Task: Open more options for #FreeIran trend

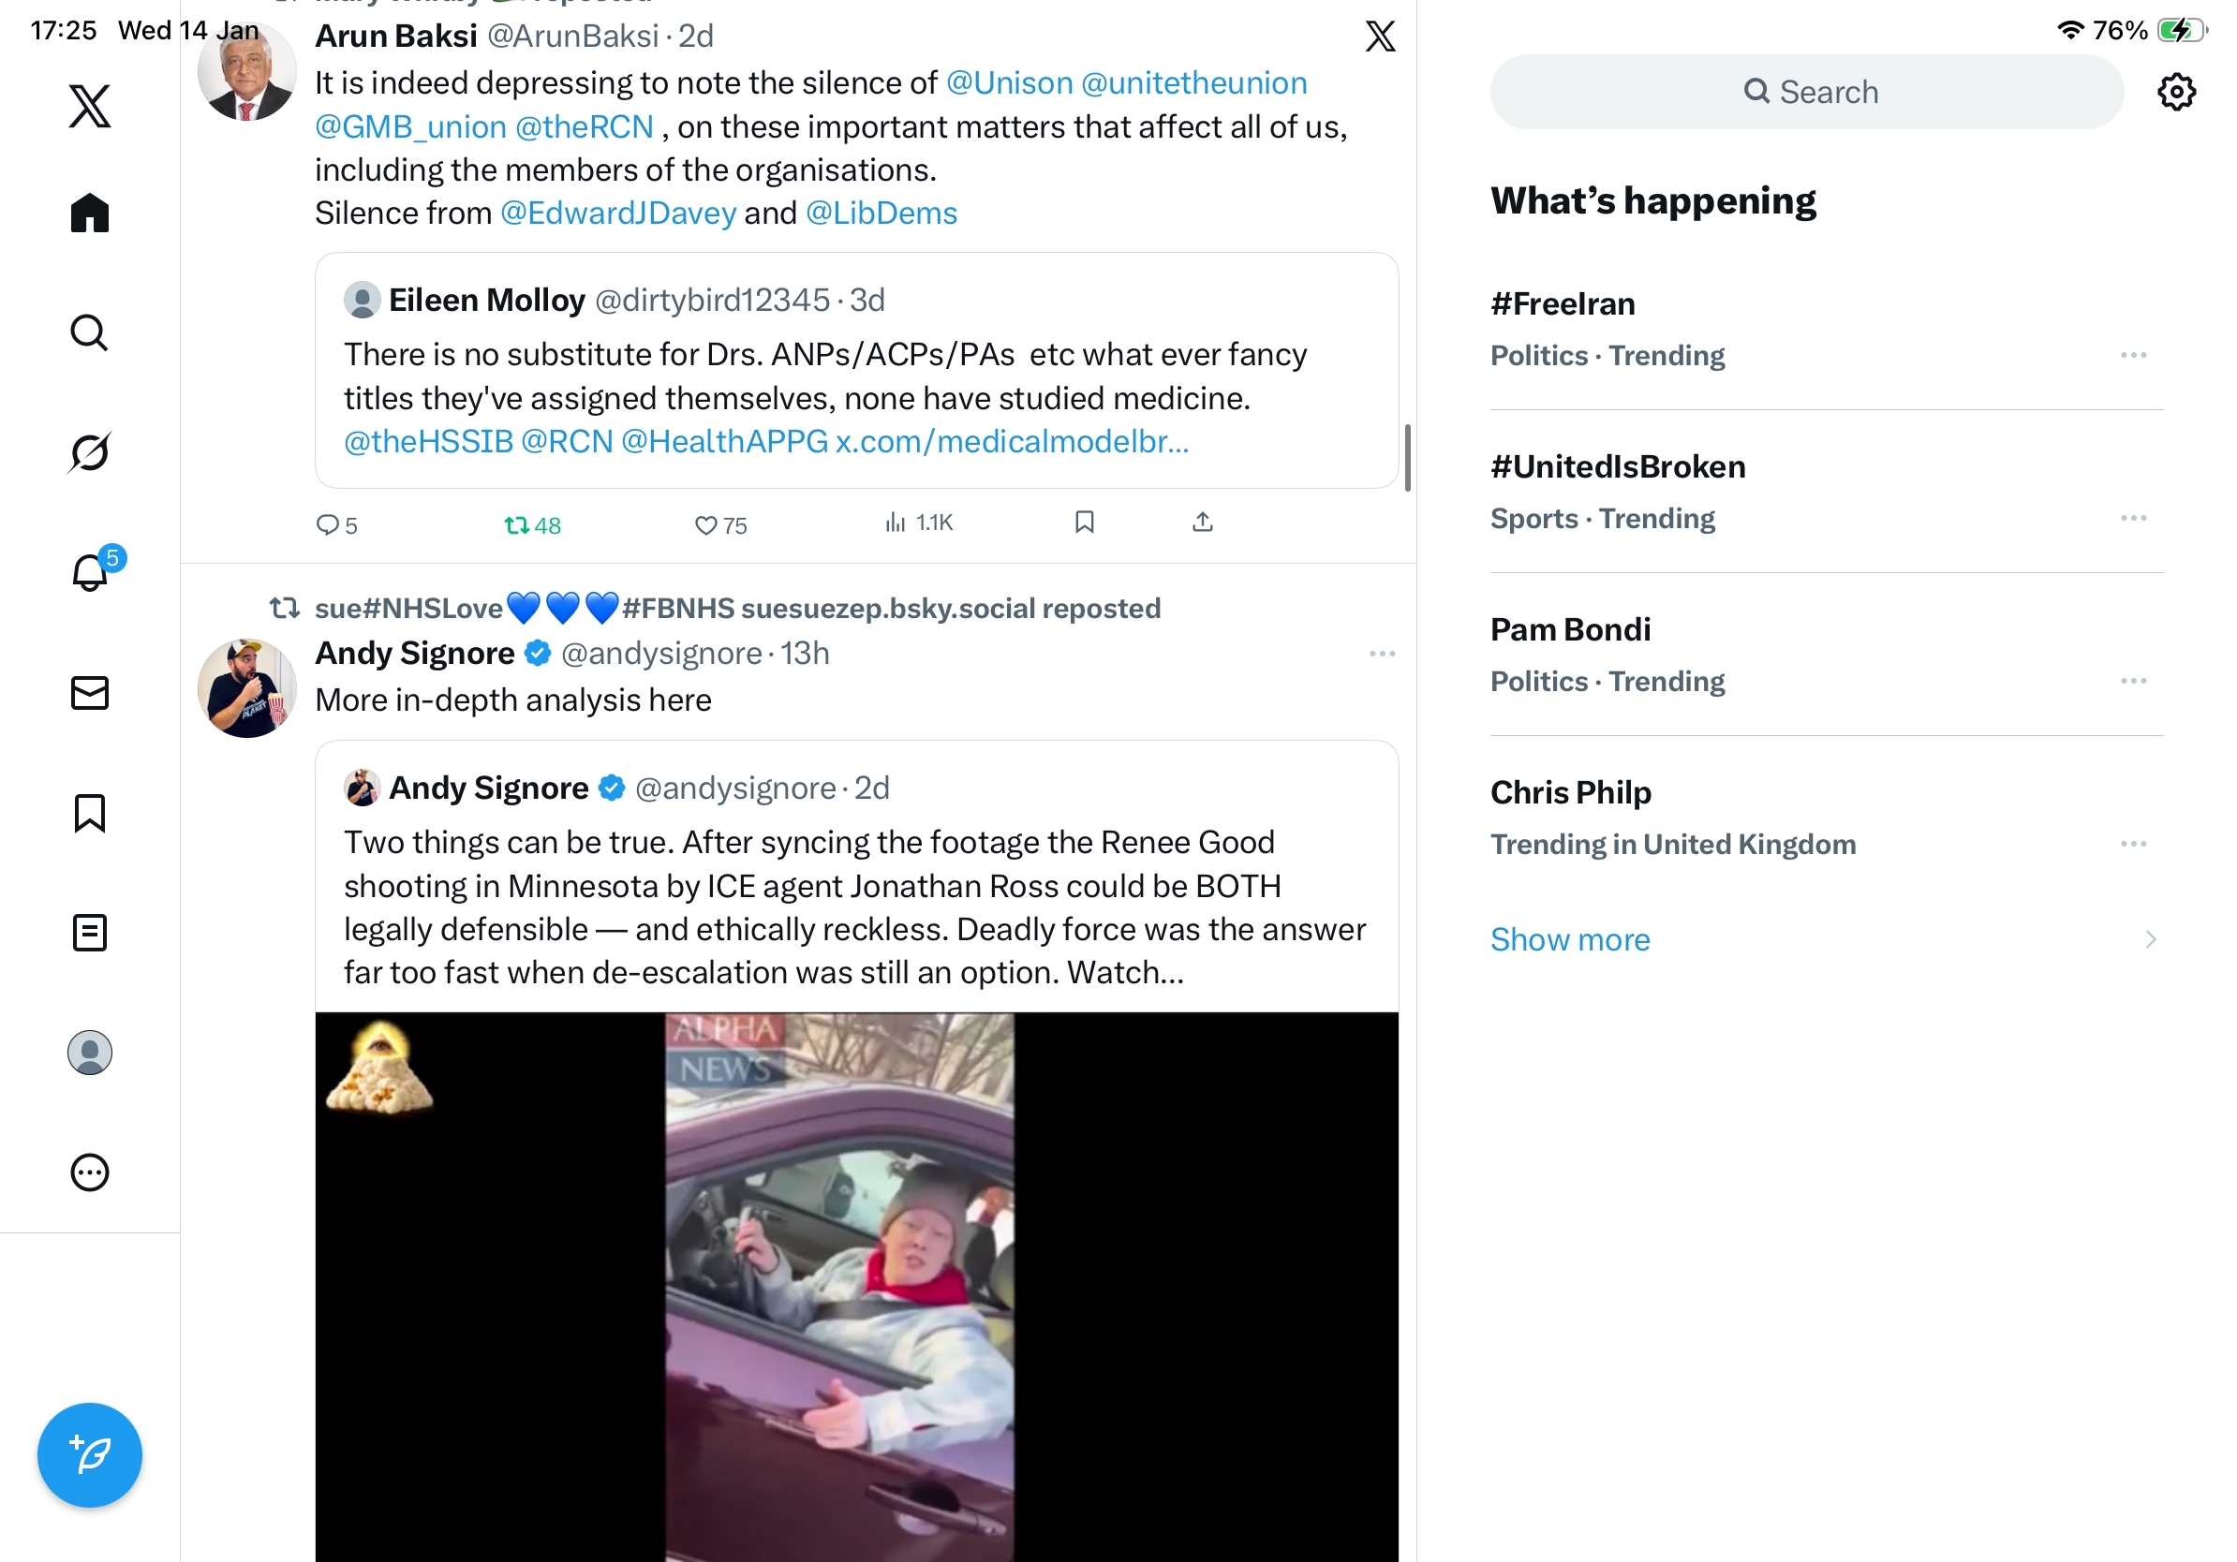Action: (2133, 356)
